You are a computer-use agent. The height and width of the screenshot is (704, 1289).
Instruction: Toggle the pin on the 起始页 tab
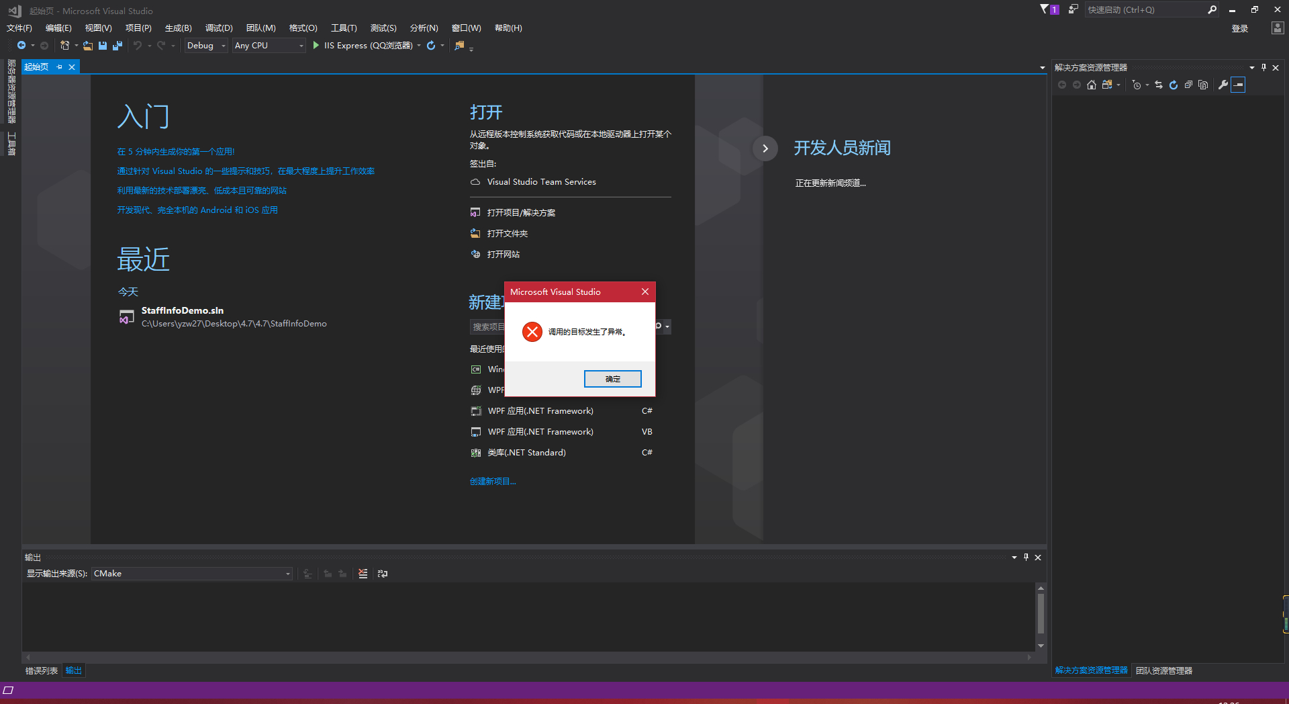pyautogui.click(x=59, y=67)
